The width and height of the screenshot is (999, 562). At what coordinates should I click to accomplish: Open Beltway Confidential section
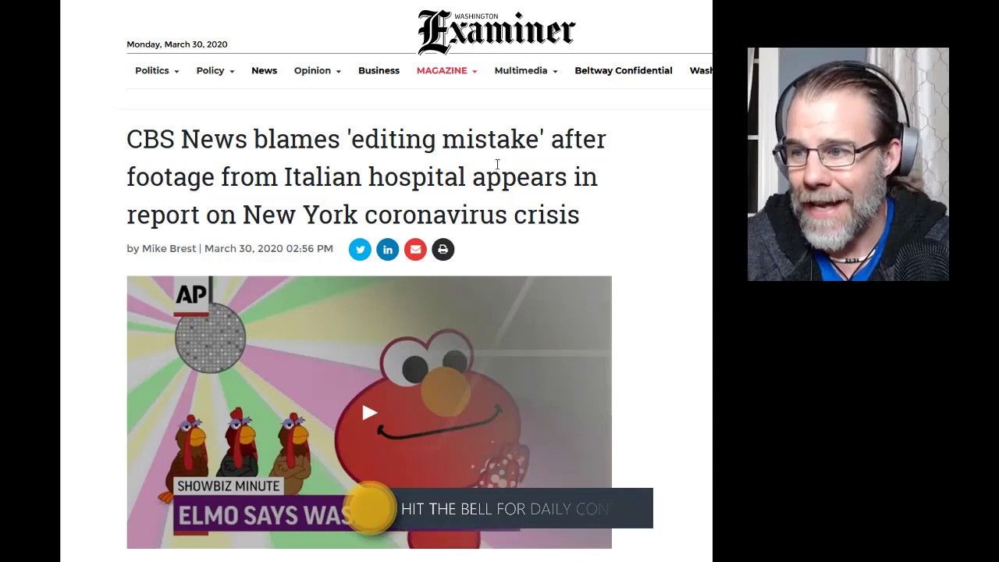pyautogui.click(x=624, y=70)
